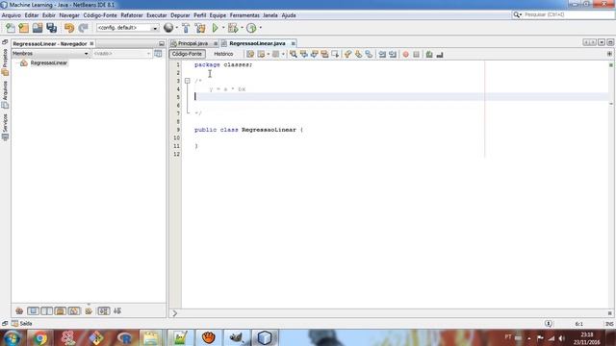The image size is (616, 346).
Task: Focus the Pesquisar search field
Action: click(x=568, y=14)
